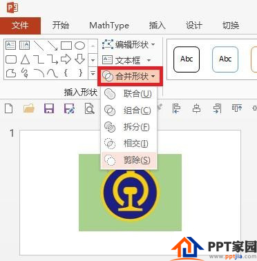The height and width of the screenshot is (261, 257).
Task: Click the Save floppy disk icon
Action: pyautogui.click(x=49, y=108)
